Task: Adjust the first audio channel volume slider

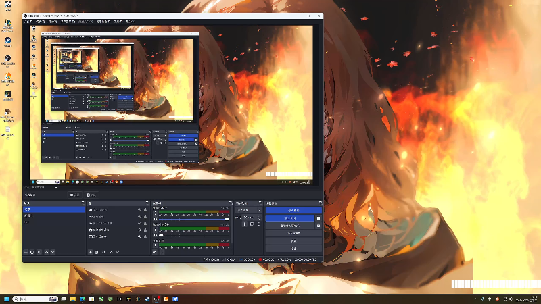Action: pos(194,219)
